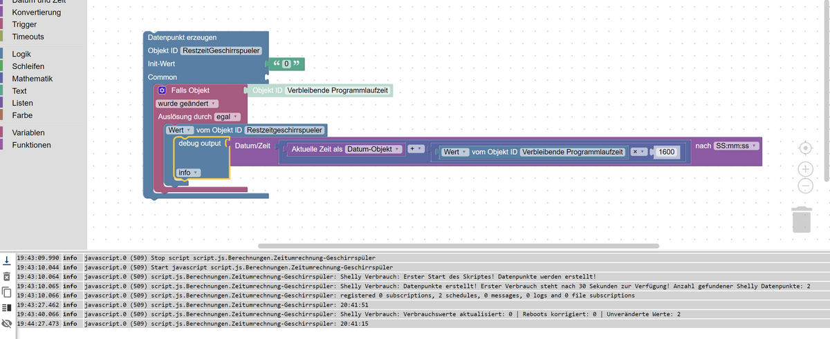The width and height of the screenshot is (830, 339).
Task: Open the SS:mm:ss format dropdown
Action: click(x=737, y=146)
